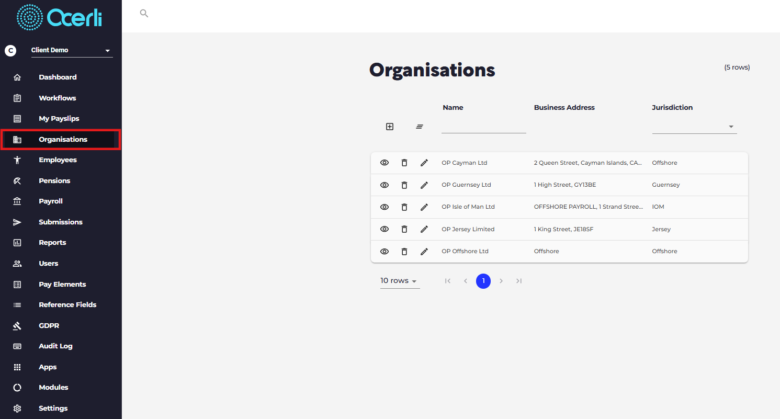Go to next page arrow
This screenshot has width=780, height=419.
click(501, 281)
